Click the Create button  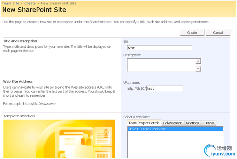(x=192, y=33)
